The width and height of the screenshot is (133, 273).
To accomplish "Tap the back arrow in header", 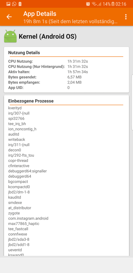I will [x=9, y=17].
